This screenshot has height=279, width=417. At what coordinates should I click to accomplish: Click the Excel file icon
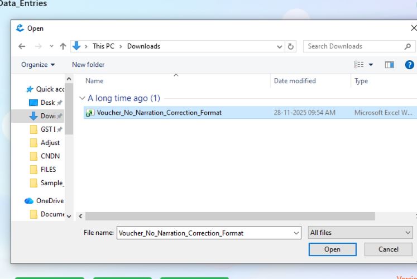(90, 113)
